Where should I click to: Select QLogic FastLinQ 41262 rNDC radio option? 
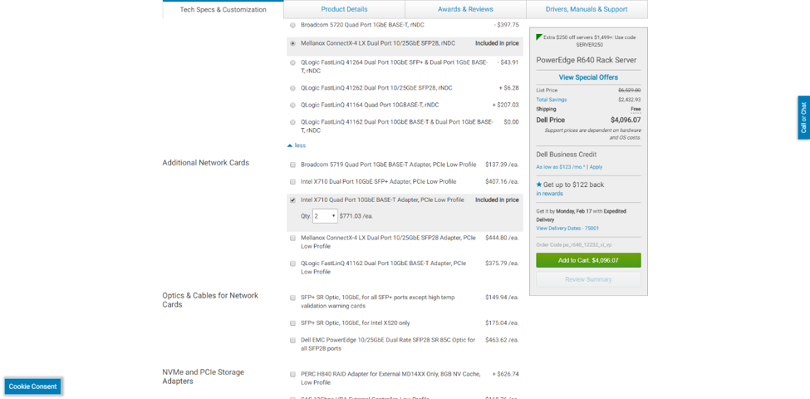coord(293,88)
